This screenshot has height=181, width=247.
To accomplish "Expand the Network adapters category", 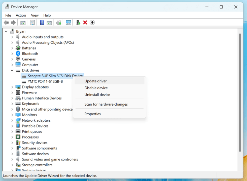I will click(x=12, y=120).
